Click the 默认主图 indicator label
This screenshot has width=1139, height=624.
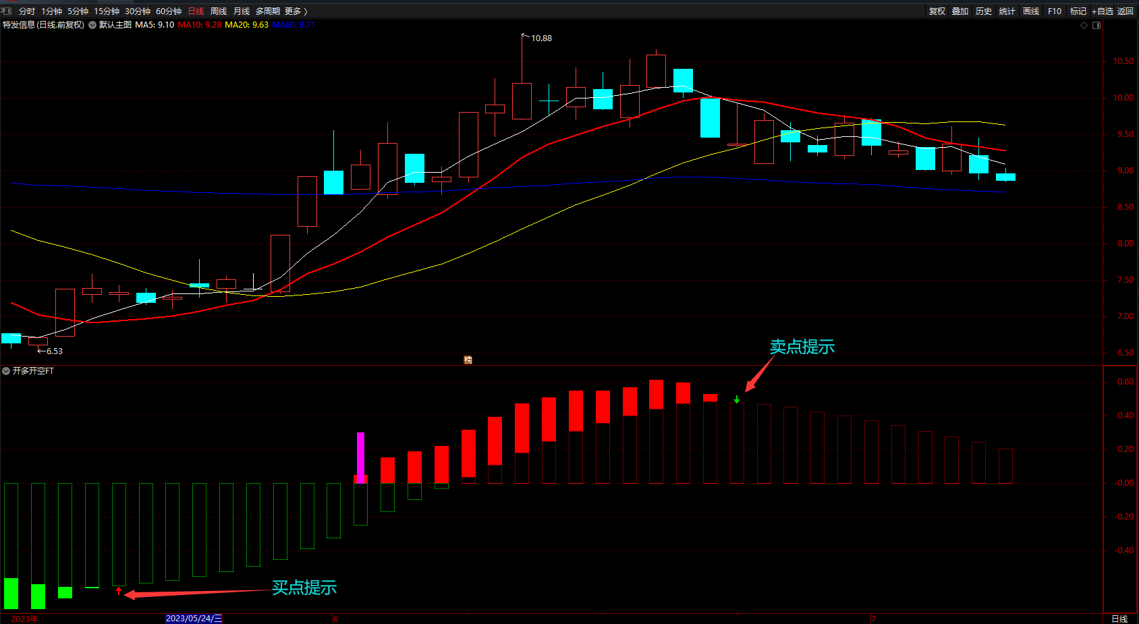pyautogui.click(x=115, y=25)
